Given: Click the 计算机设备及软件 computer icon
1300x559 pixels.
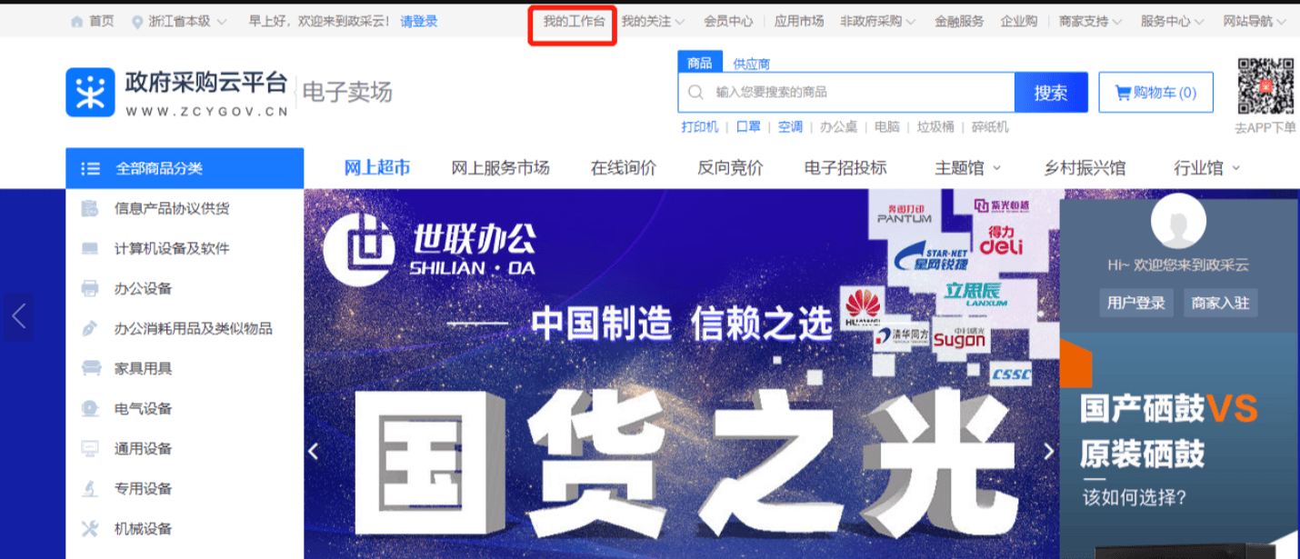Looking at the screenshot, I should click(x=89, y=248).
